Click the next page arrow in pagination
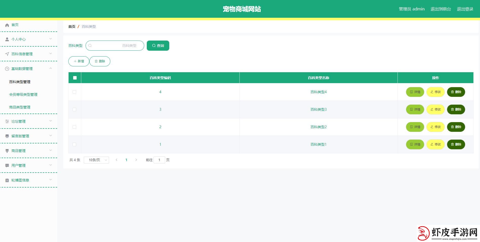480x242 pixels. [136, 160]
